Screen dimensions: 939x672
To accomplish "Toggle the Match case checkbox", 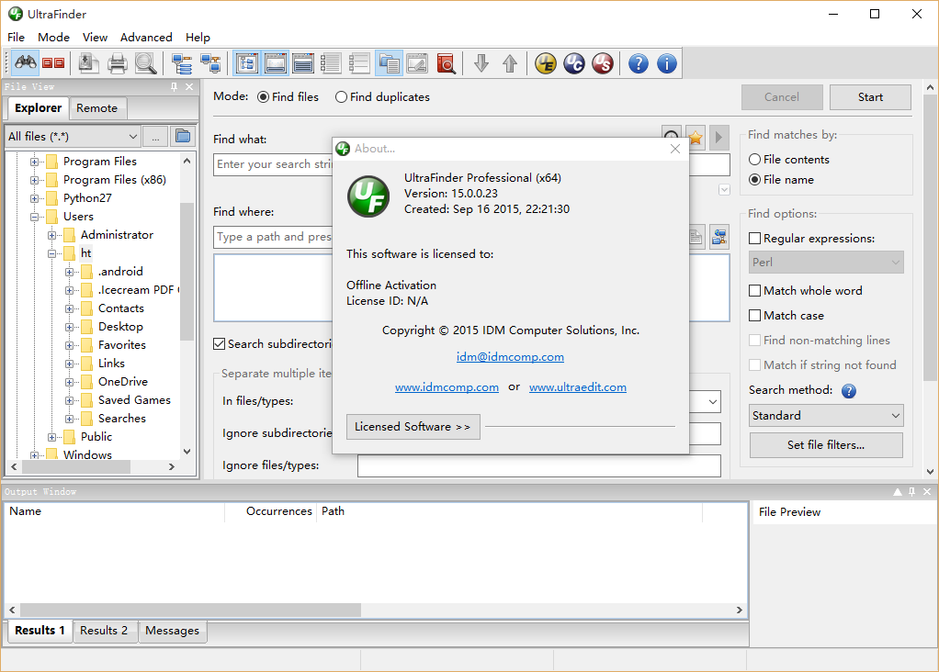I will (x=755, y=316).
